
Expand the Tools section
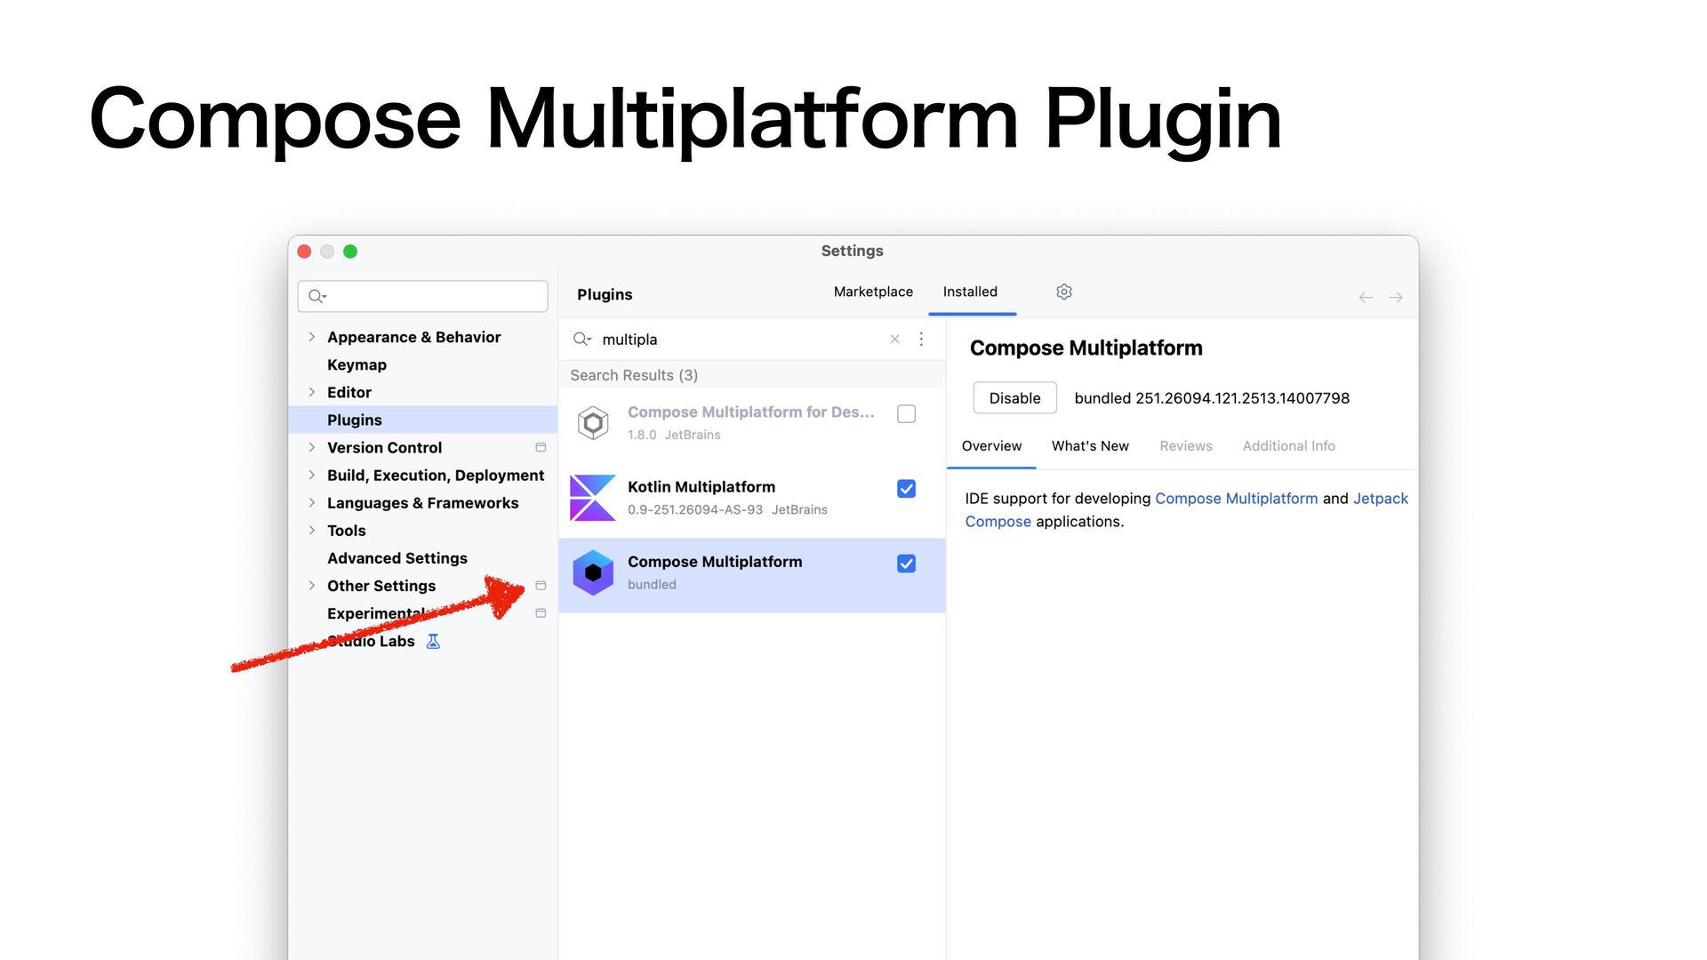tap(311, 530)
